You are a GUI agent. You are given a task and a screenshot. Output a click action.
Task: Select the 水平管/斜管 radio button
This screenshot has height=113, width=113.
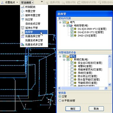tap(60, 101)
